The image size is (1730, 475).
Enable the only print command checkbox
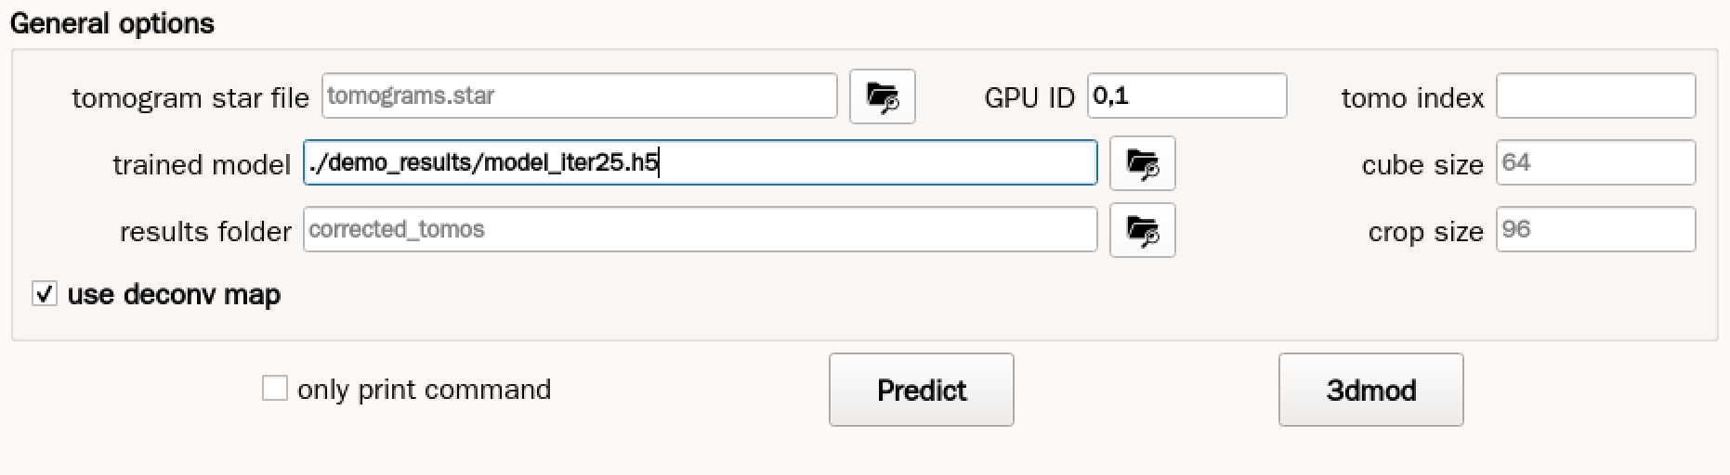point(275,389)
